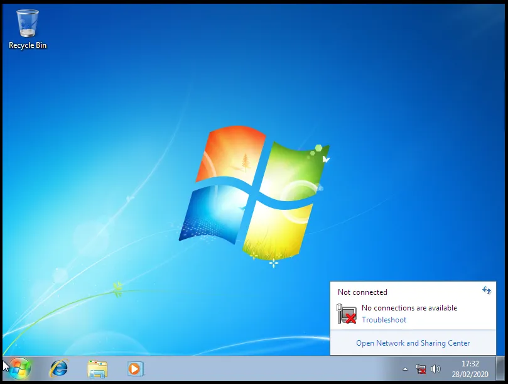Viewport: 508px width, 384px height.
Task: Click the Recycle Bin label text
Action: 27,45
